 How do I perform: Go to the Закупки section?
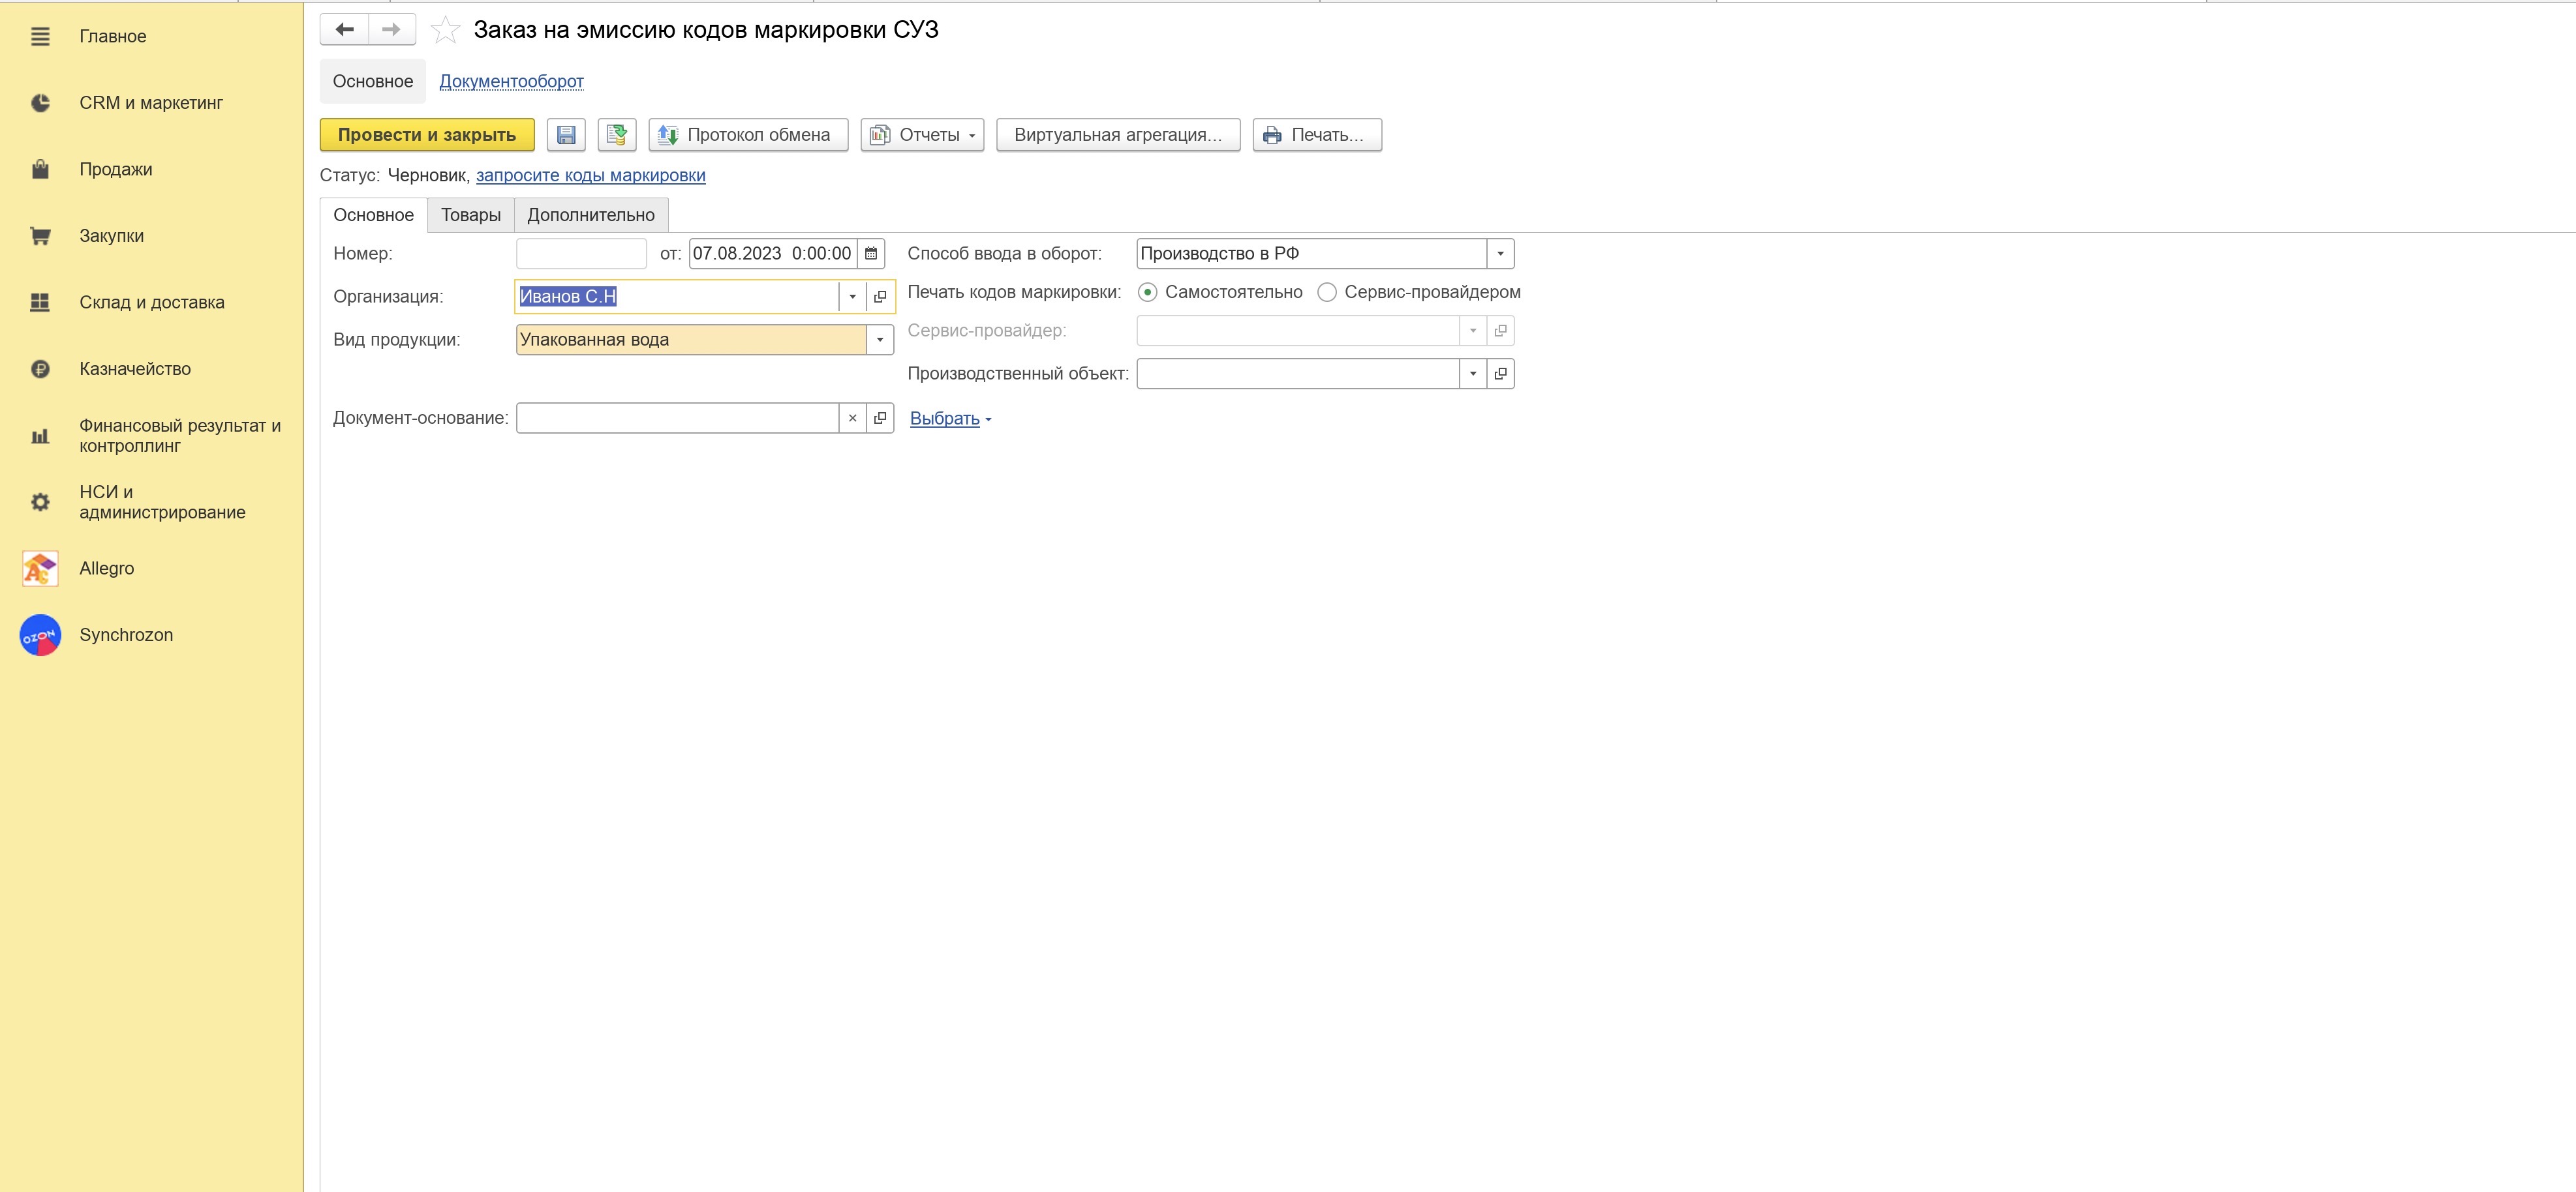click(x=112, y=236)
